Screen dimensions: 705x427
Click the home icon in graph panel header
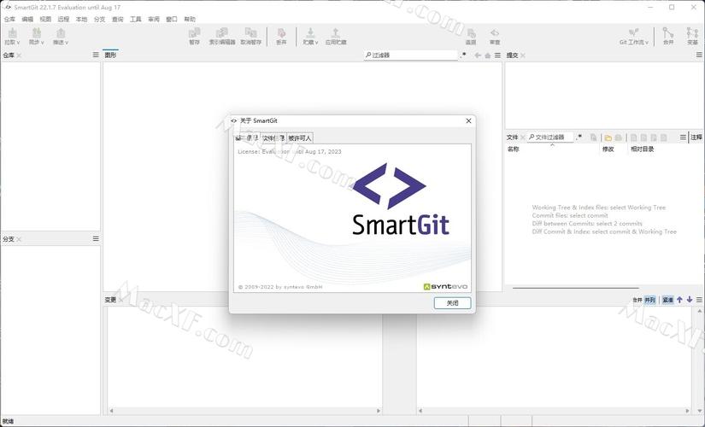487,56
